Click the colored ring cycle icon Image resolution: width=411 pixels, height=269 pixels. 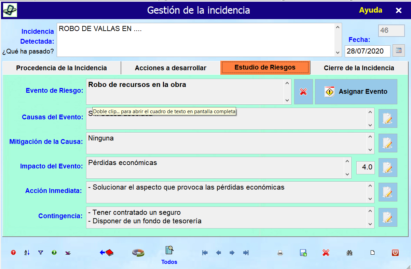pyautogui.click(x=138, y=253)
